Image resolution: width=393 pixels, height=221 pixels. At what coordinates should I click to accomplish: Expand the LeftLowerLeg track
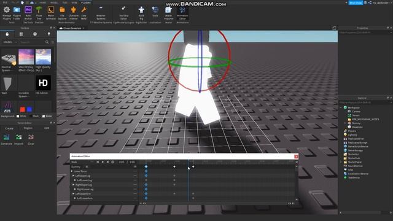pos(75,180)
